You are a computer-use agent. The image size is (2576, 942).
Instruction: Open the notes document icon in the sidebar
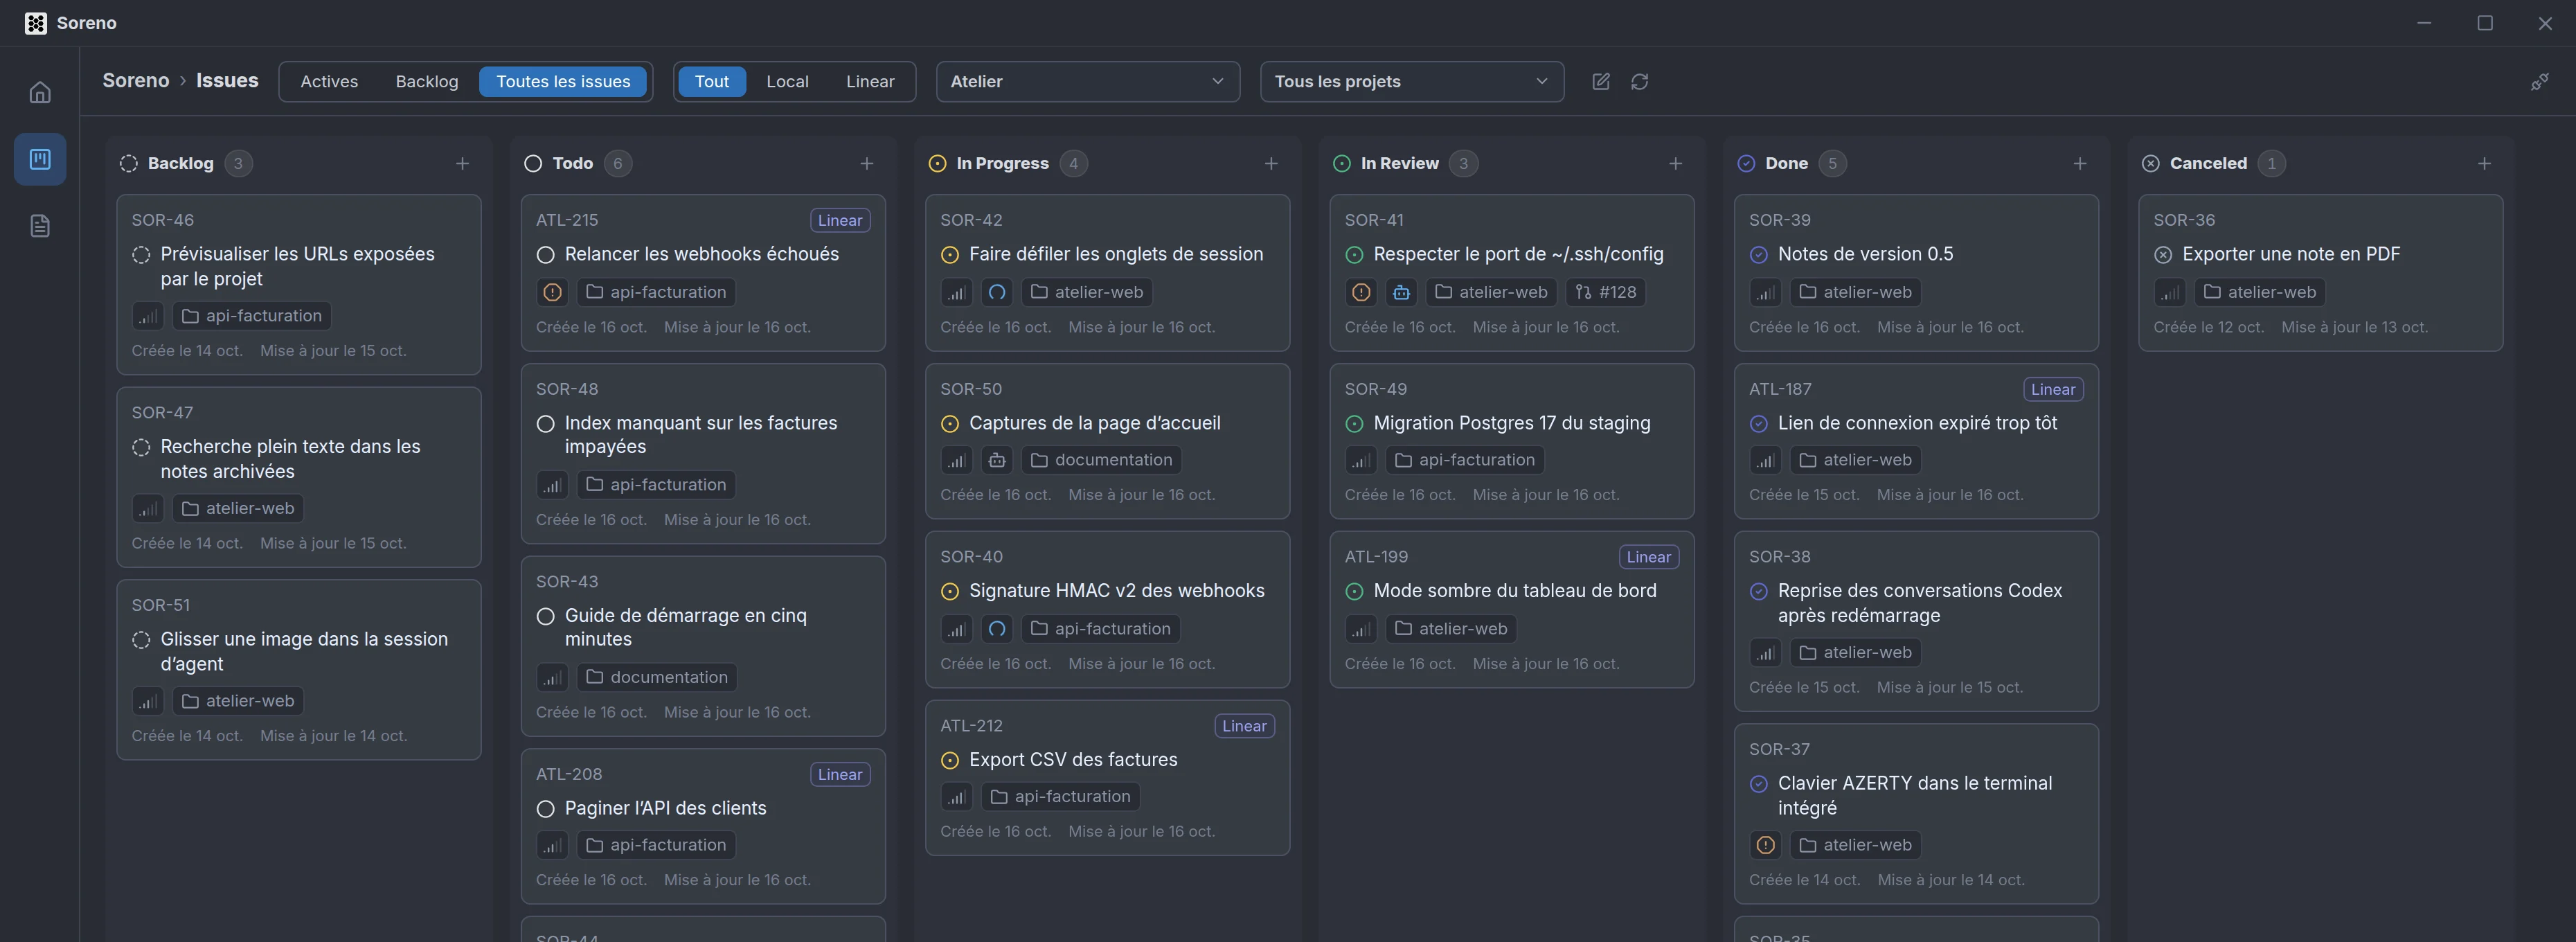[x=40, y=226]
